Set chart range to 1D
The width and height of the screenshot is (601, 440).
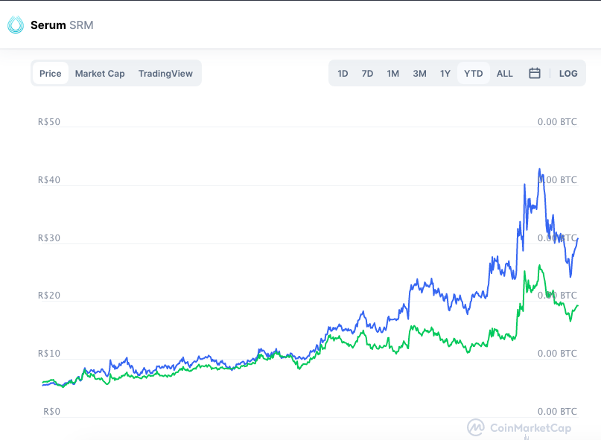click(x=343, y=73)
